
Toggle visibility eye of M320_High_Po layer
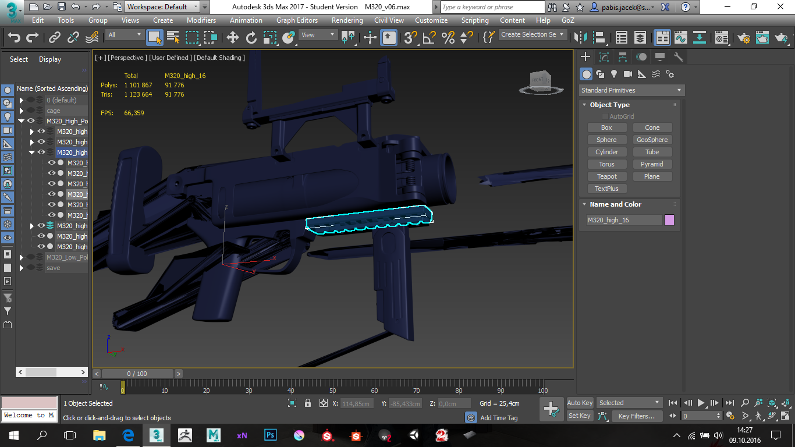31,121
